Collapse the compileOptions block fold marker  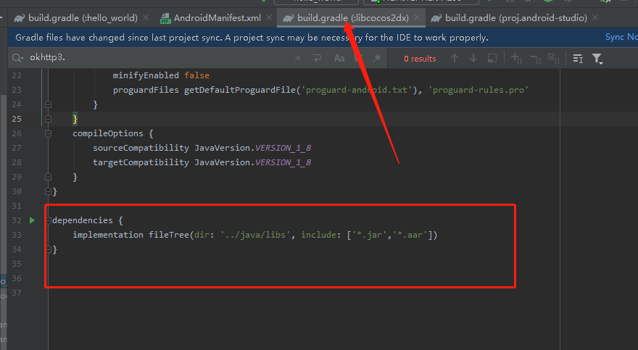[x=48, y=133]
